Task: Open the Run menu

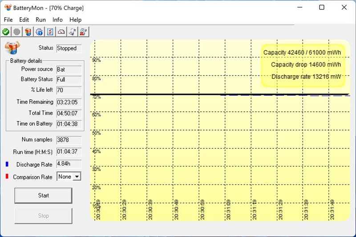Action: [40, 20]
